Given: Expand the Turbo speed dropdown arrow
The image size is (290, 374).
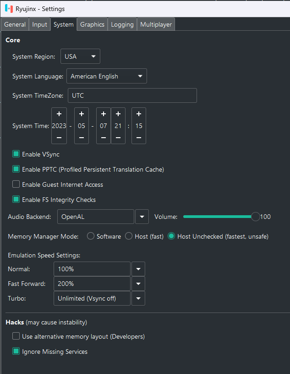Looking at the screenshot, I should coord(138,298).
